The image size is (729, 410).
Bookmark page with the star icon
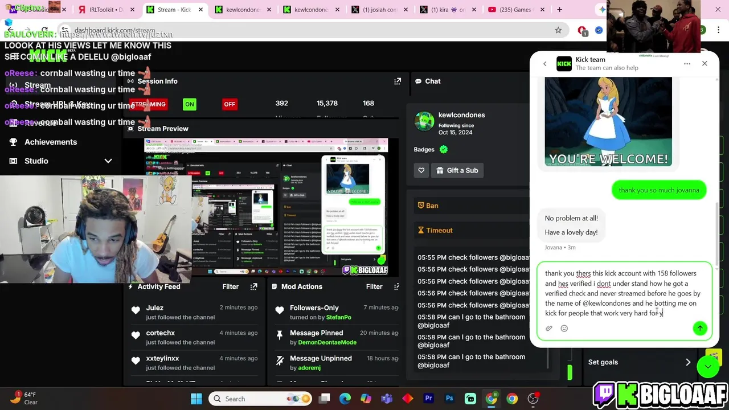pyautogui.click(x=558, y=30)
